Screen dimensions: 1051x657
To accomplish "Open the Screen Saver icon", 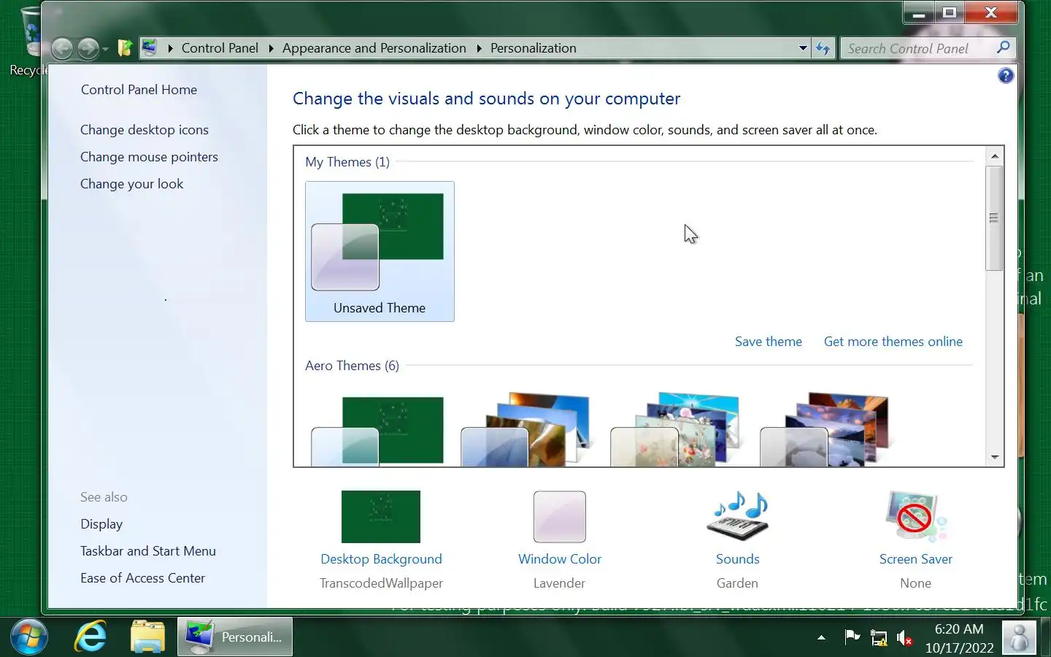I will [x=916, y=517].
